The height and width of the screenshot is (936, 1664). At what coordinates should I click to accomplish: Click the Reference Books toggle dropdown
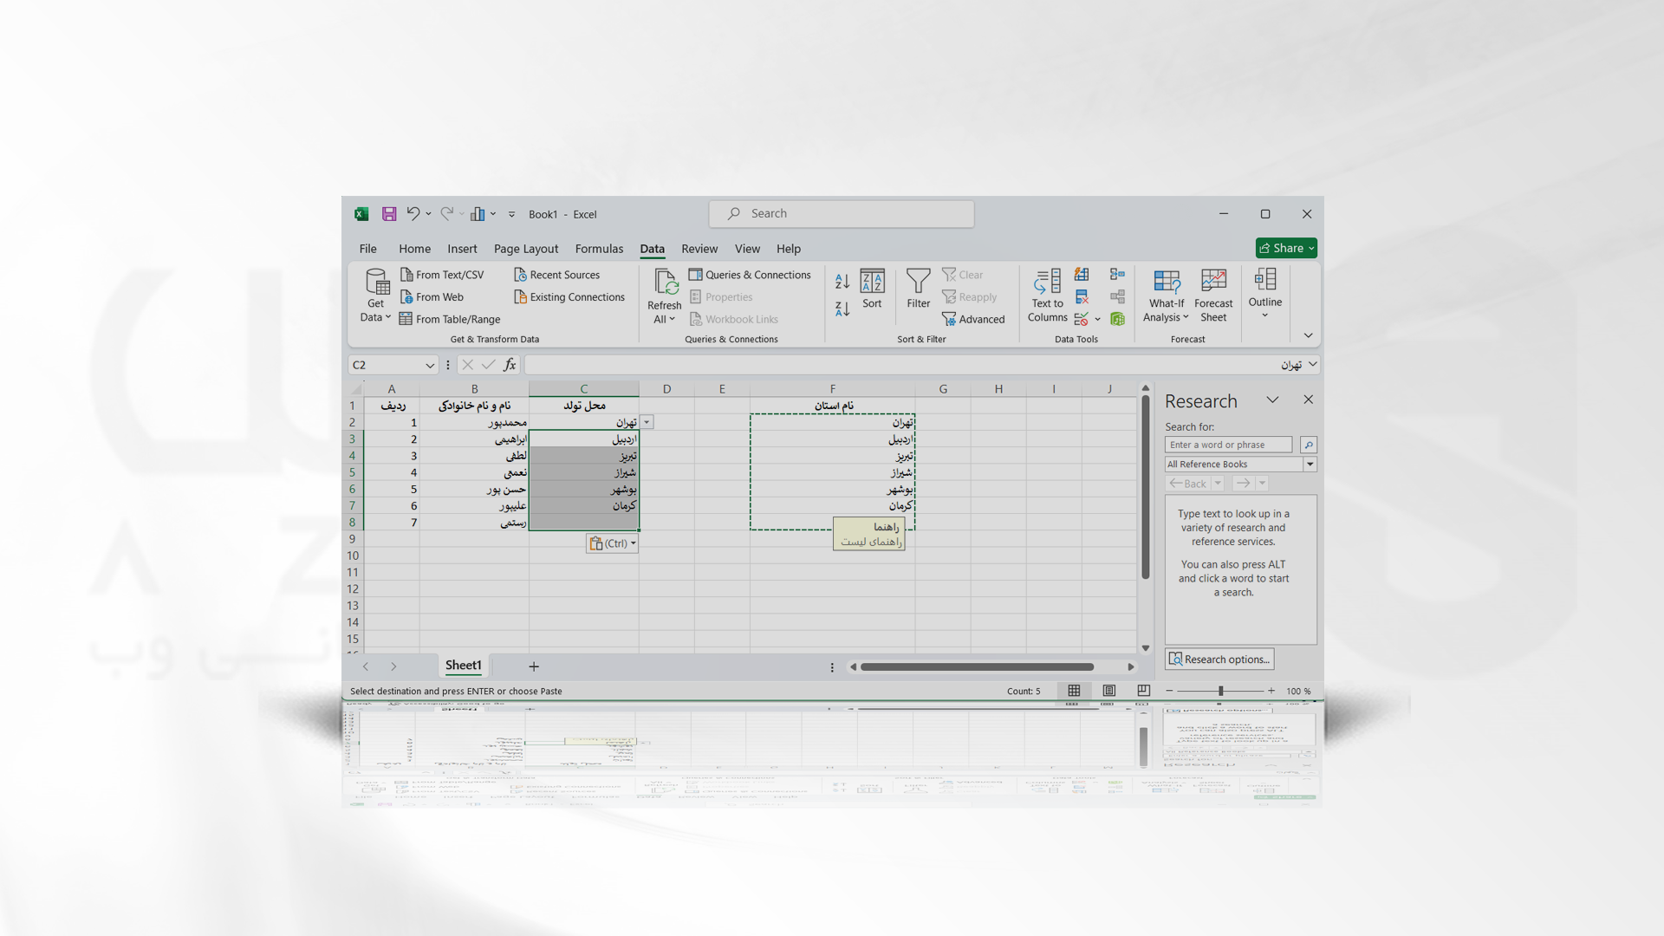click(1311, 464)
